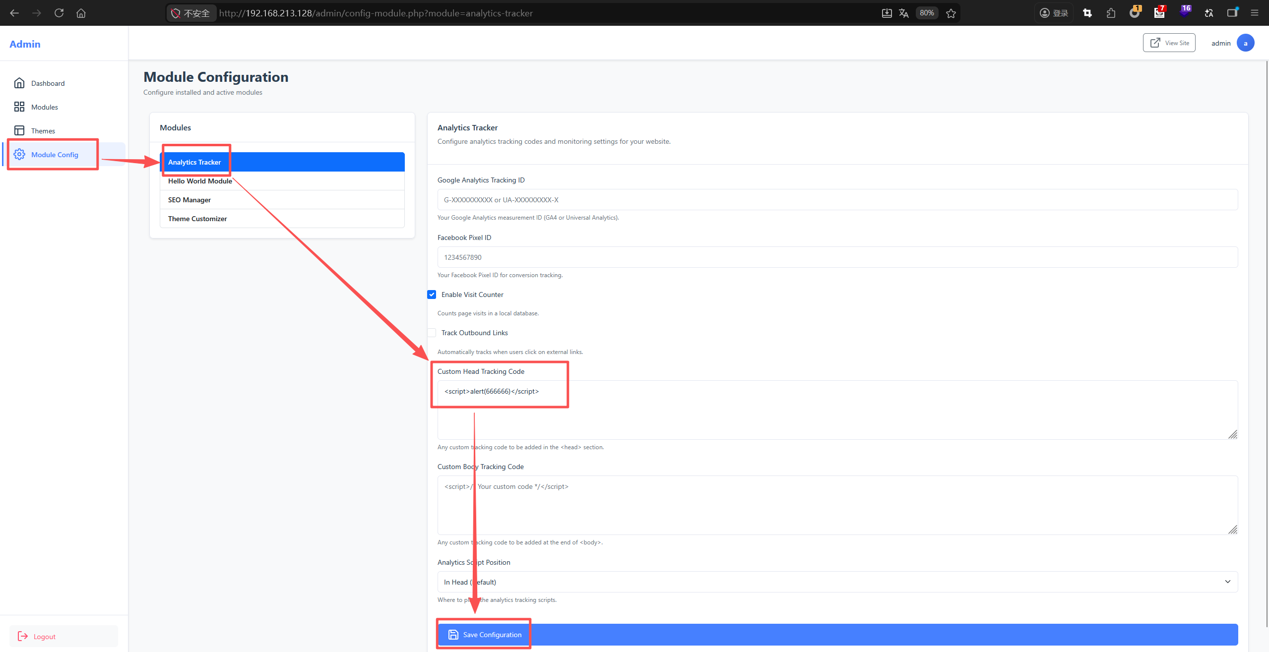This screenshot has height=652, width=1269.
Task: Click the Logout exit-arrow icon
Action: tap(23, 636)
